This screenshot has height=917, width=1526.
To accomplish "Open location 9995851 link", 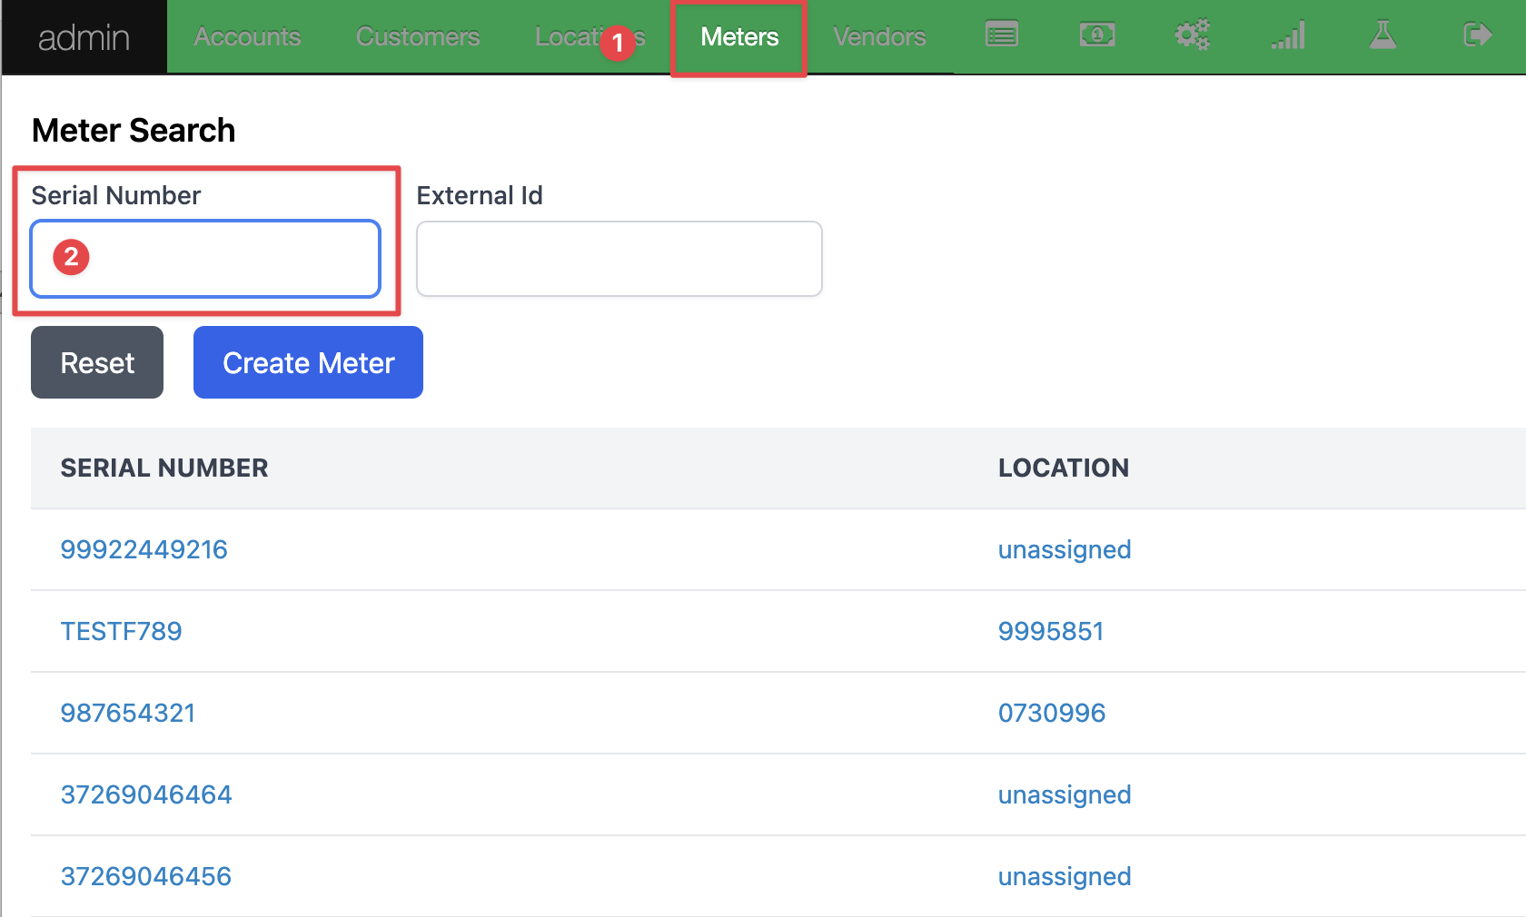I will 1050,631.
